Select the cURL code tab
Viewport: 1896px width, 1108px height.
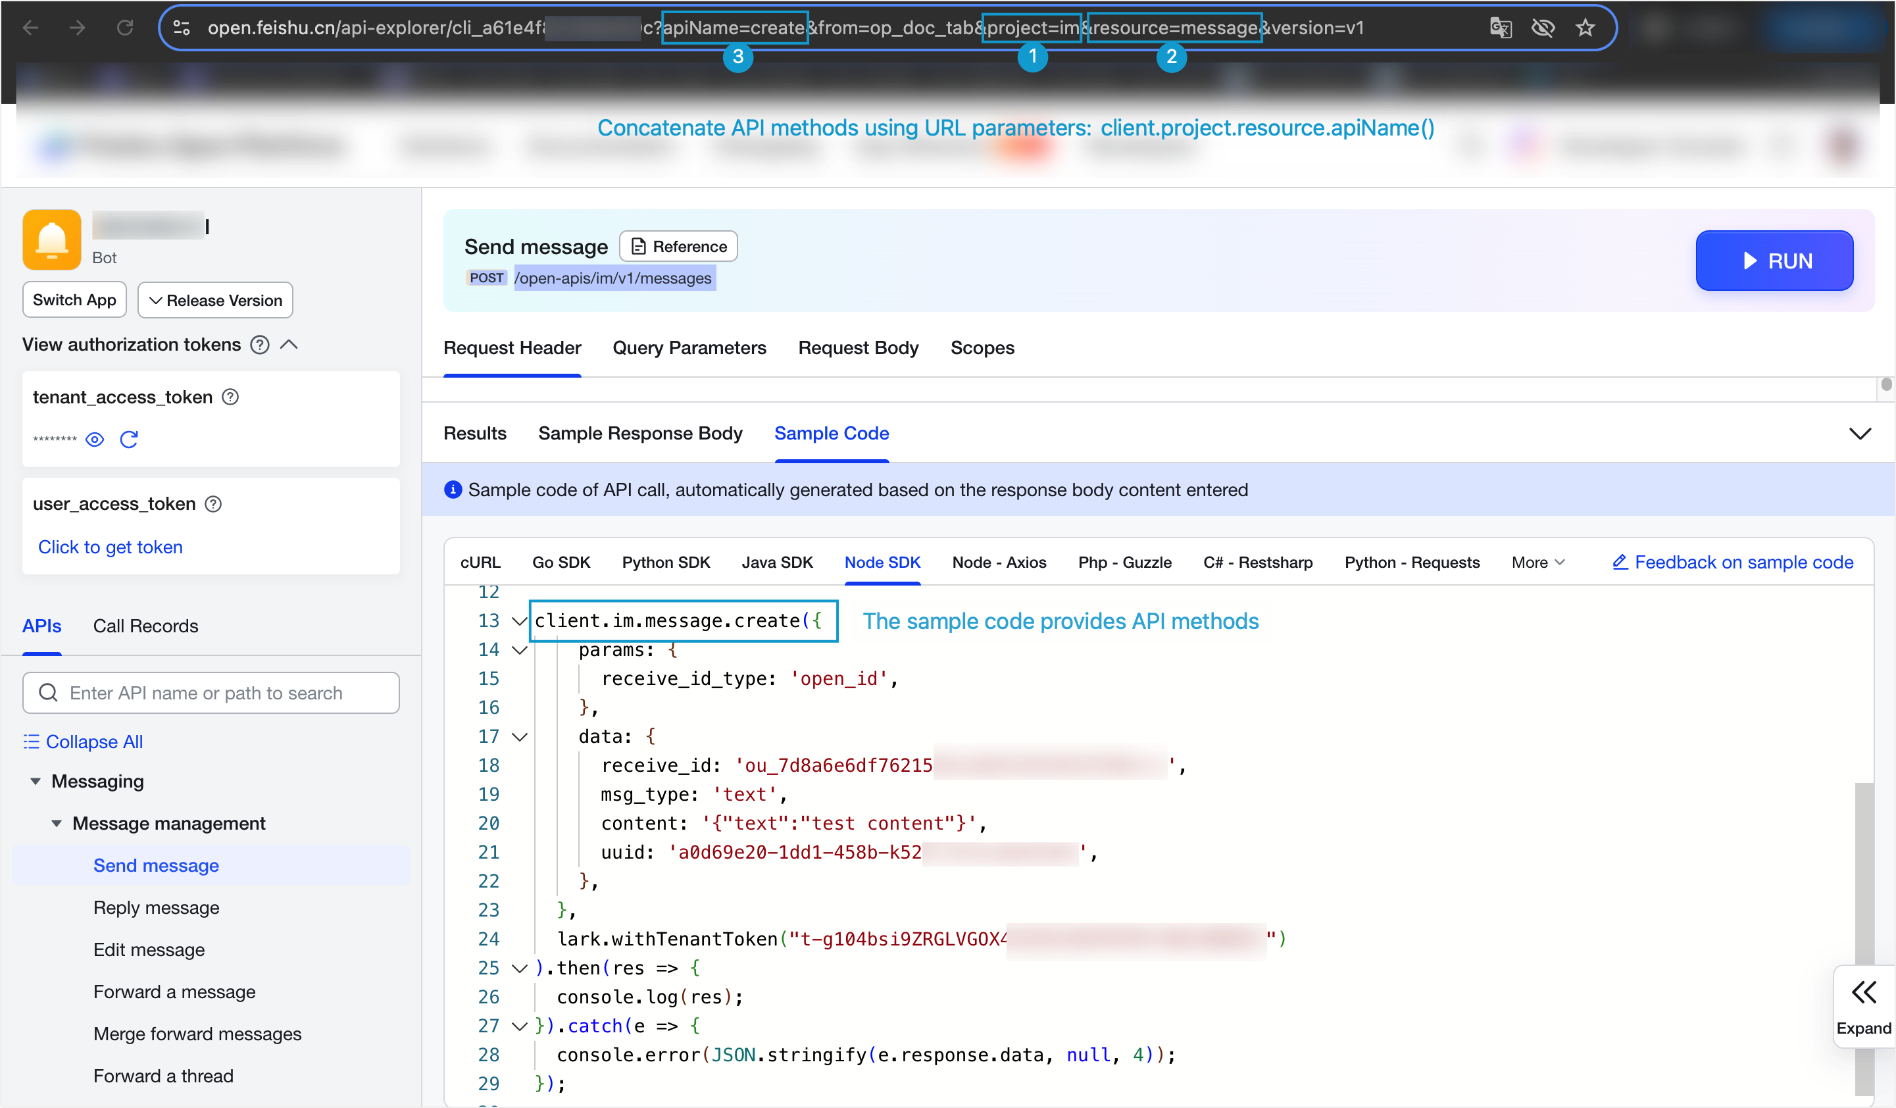pos(480,563)
